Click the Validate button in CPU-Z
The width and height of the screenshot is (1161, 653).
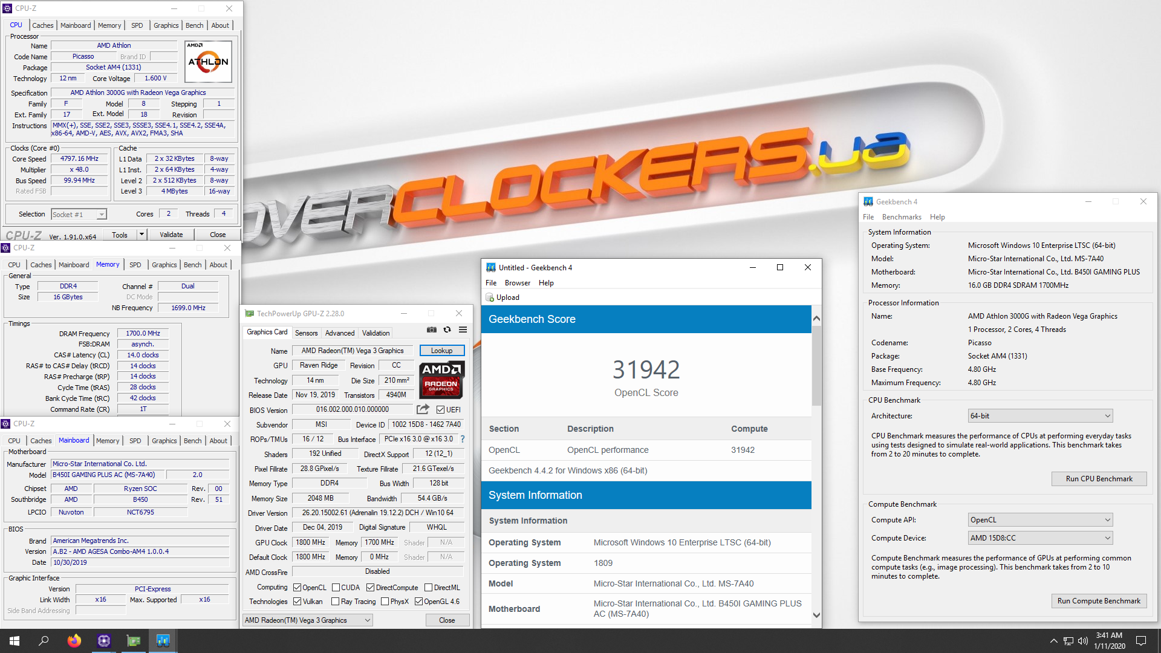coord(171,235)
